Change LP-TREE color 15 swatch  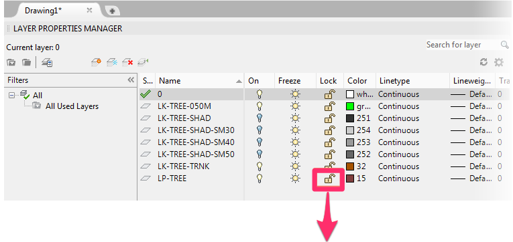coord(350,178)
